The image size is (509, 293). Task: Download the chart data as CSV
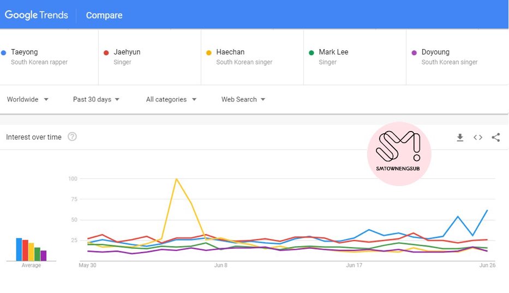(460, 137)
